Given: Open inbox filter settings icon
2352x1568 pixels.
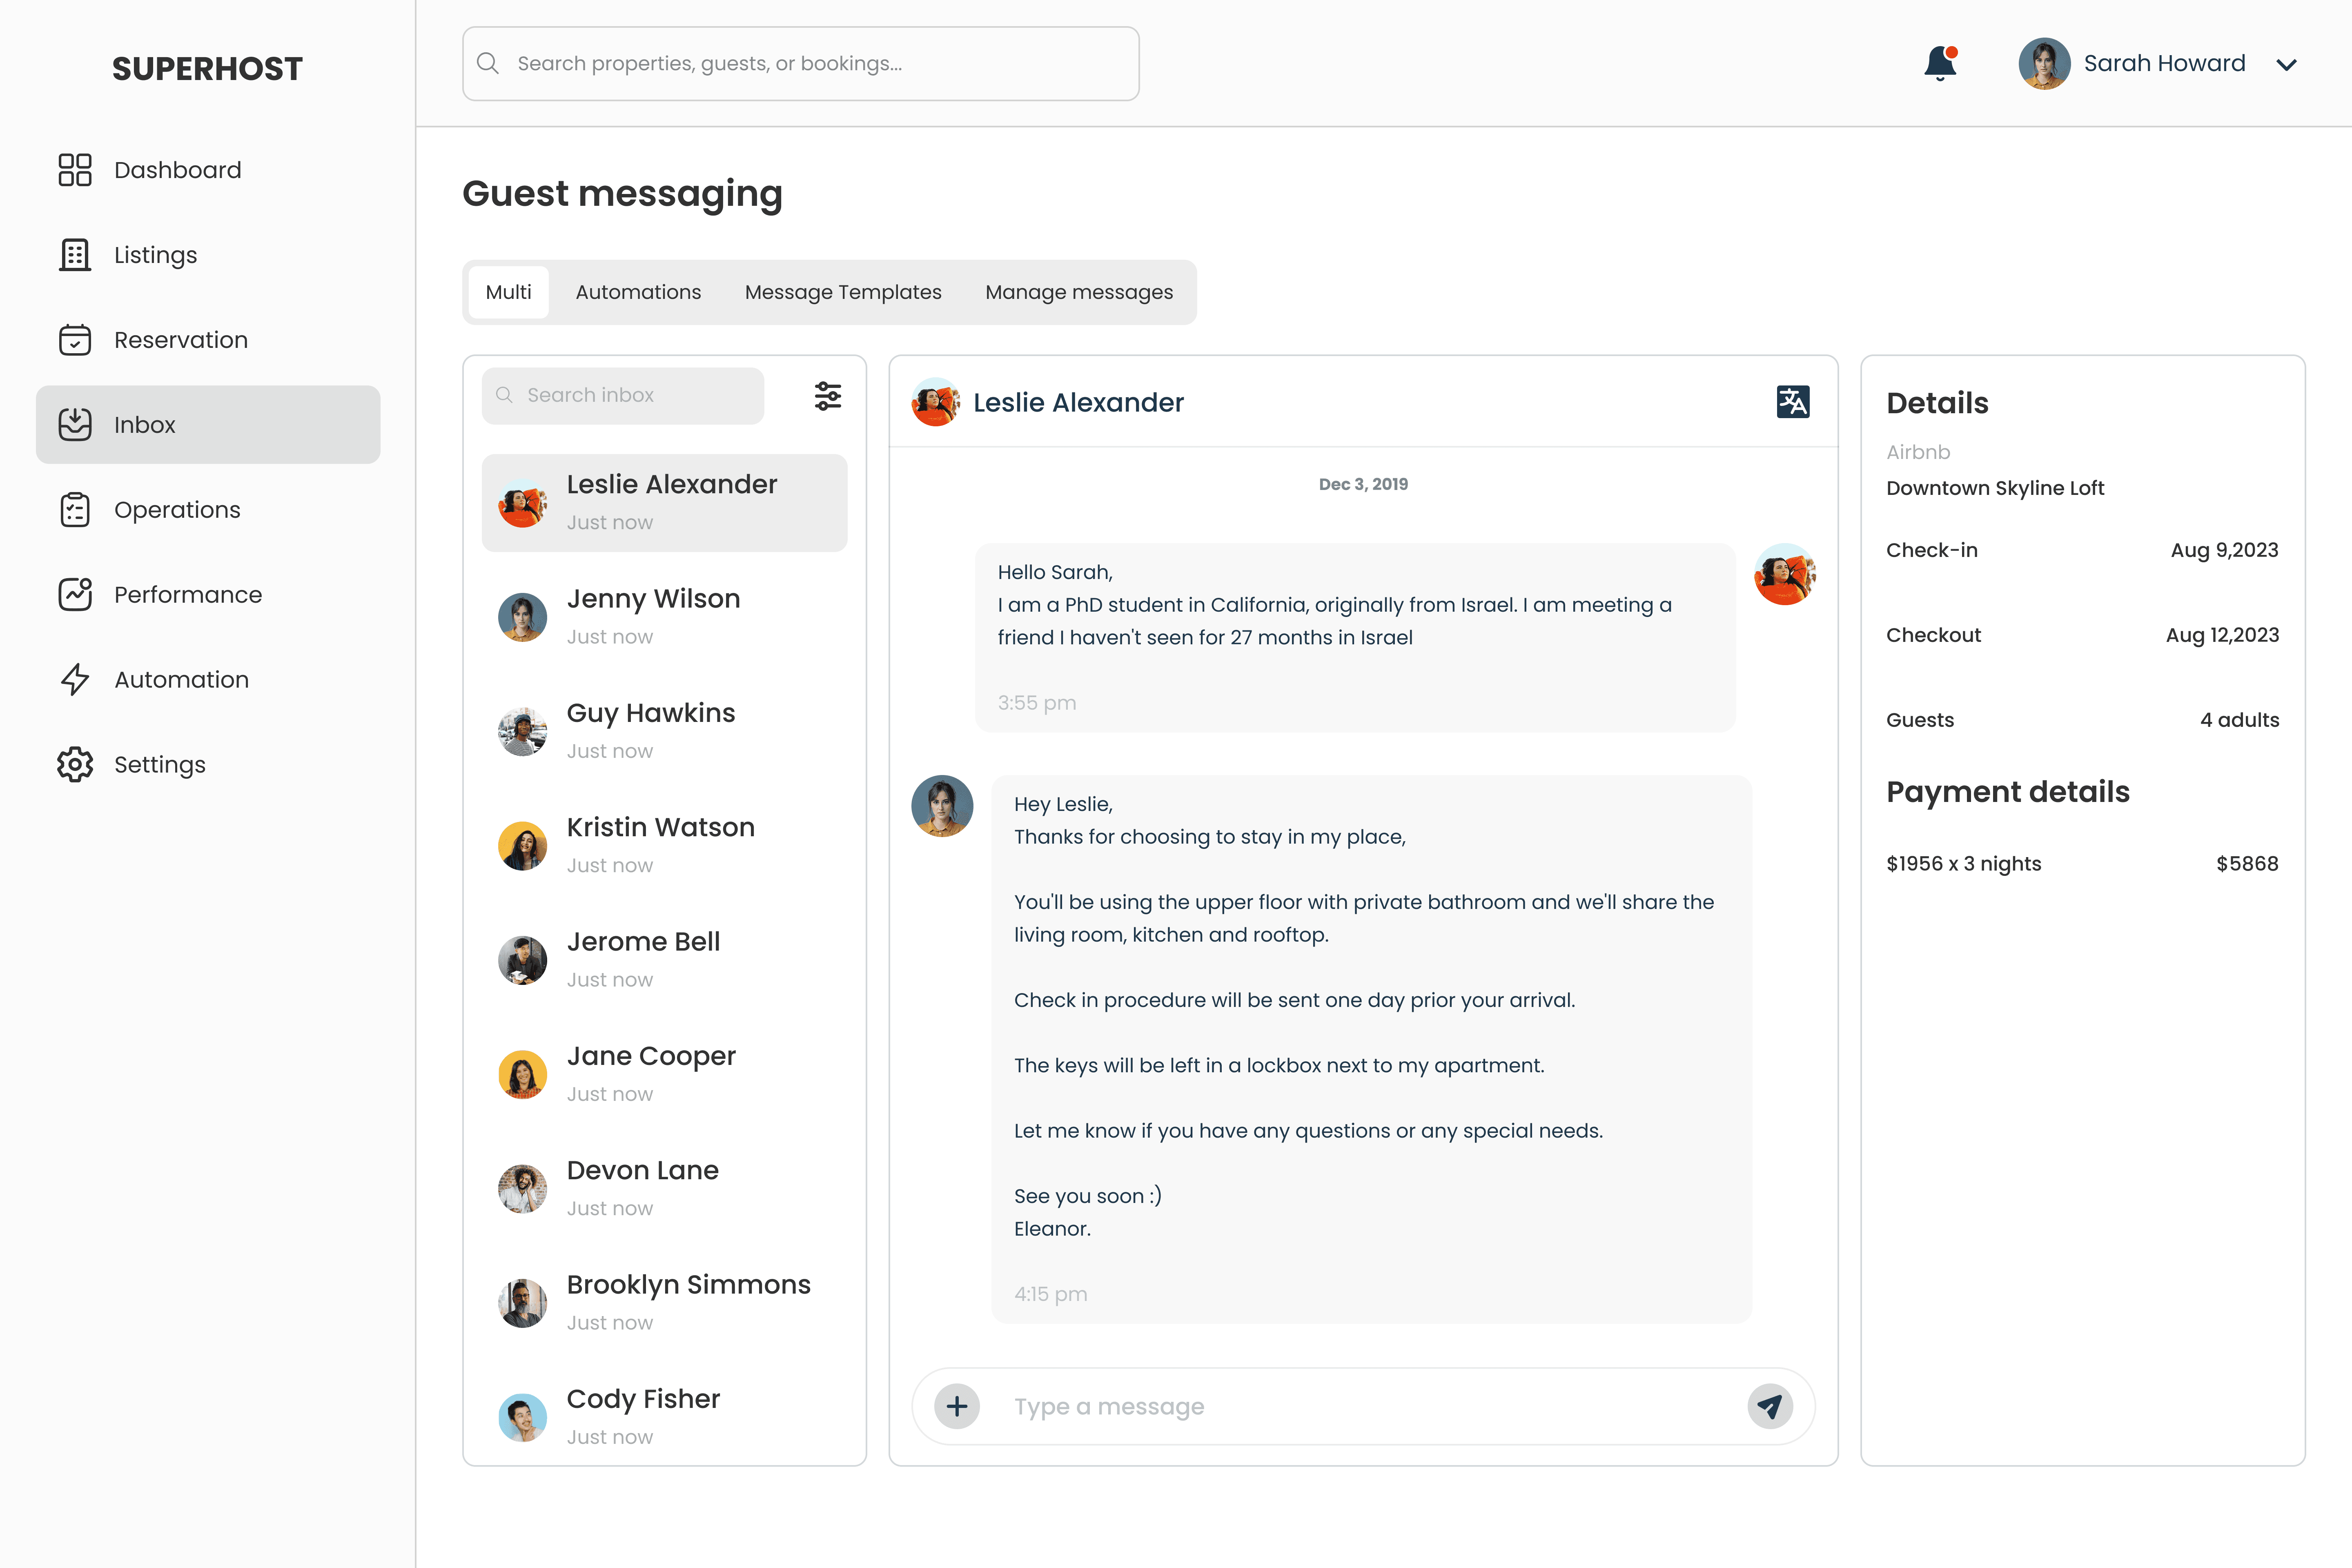Looking at the screenshot, I should pyautogui.click(x=827, y=396).
